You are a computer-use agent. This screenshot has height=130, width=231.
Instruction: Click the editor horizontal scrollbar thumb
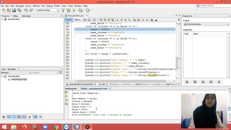[121, 81]
